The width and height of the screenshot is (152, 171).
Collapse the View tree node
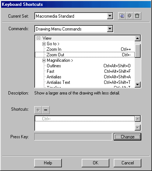point(38,38)
